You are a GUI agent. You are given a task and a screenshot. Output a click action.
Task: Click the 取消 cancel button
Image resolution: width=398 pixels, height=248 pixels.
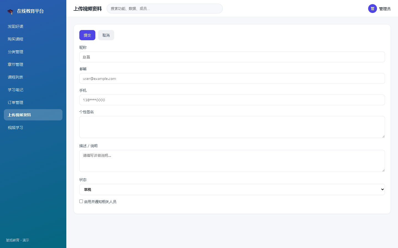(x=106, y=35)
